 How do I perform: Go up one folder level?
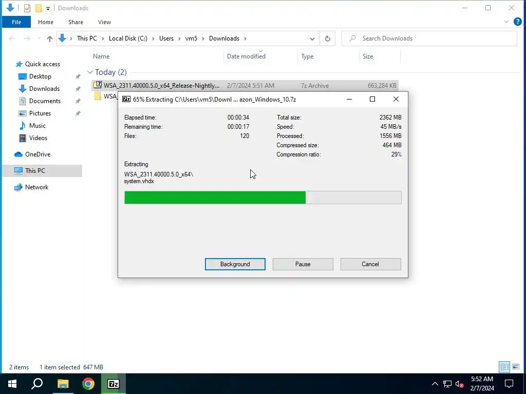click(x=50, y=38)
